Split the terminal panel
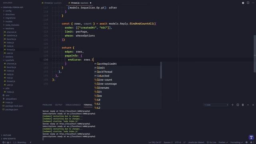 [x=238, y=105]
